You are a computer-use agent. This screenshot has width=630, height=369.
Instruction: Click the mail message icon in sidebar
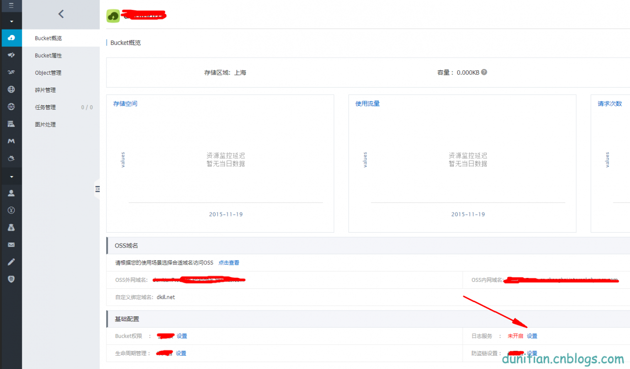point(11,245)
